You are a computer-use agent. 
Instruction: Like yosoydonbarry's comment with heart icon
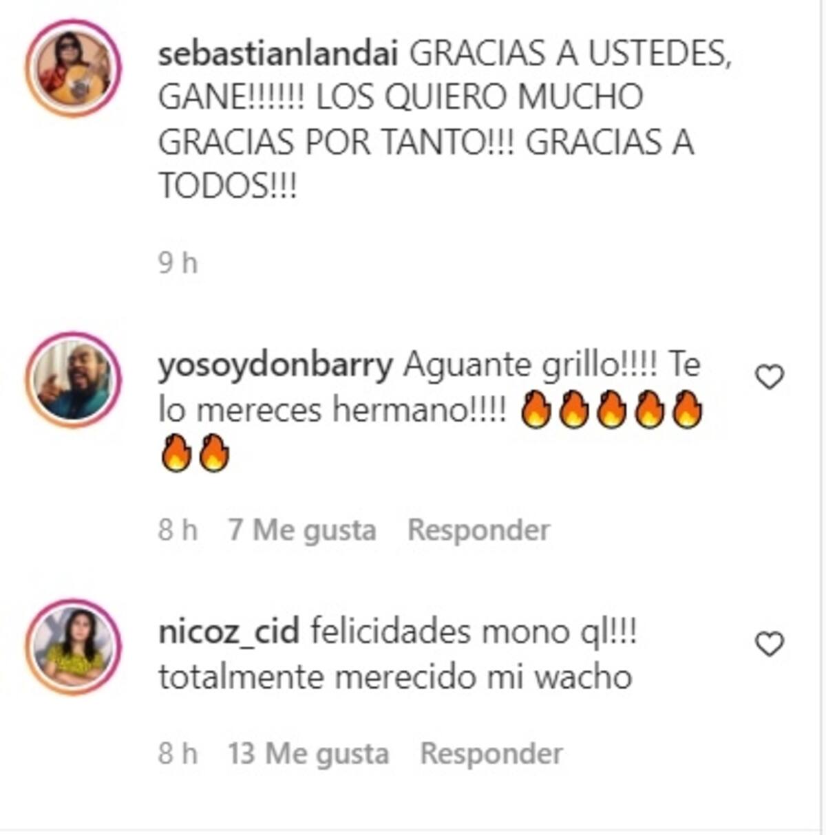coord(770,377)
